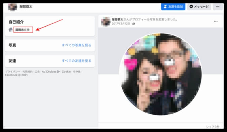Expand the その他 footer option
Screen dimensions: 227x132
(x=76, y=72)
